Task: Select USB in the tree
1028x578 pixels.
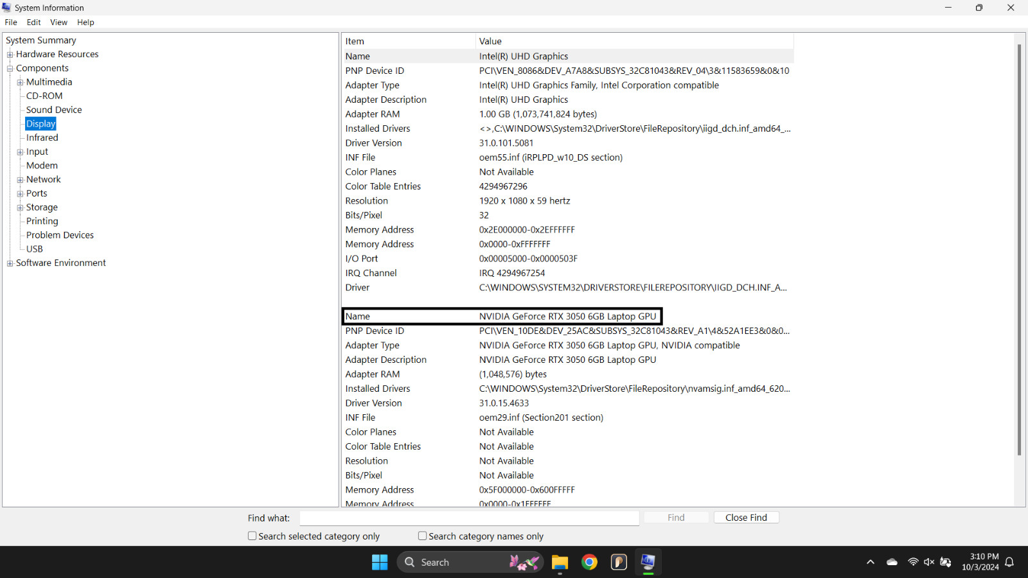Action: [x=35, y=249]
